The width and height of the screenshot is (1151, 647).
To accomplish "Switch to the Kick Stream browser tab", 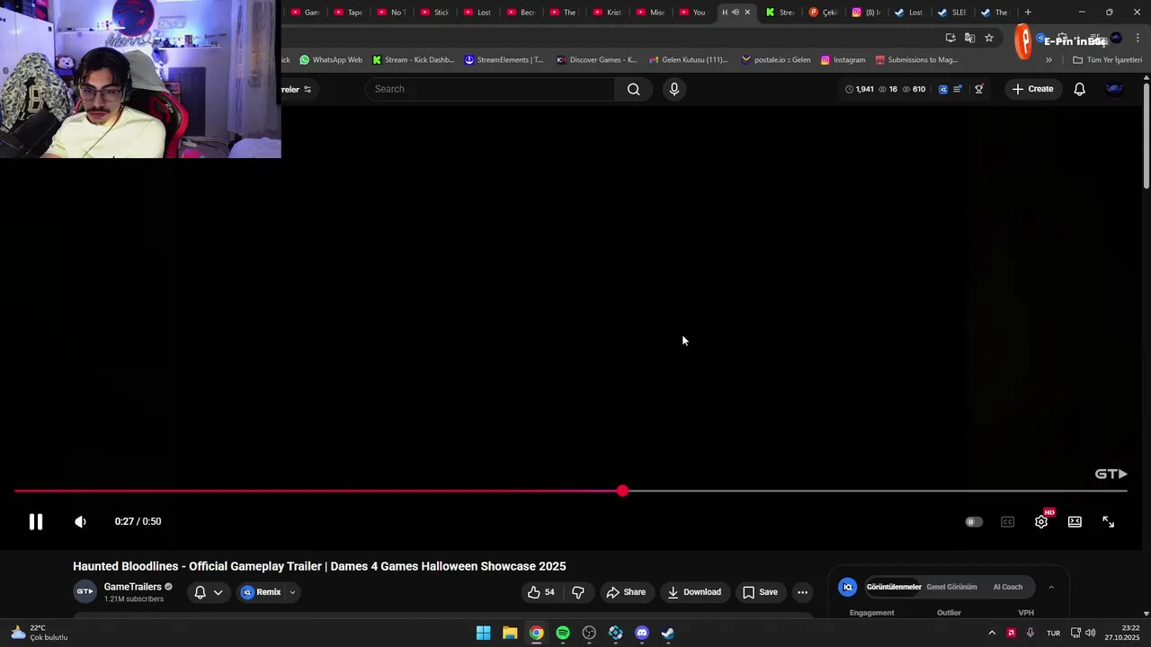I will point(781,13).
